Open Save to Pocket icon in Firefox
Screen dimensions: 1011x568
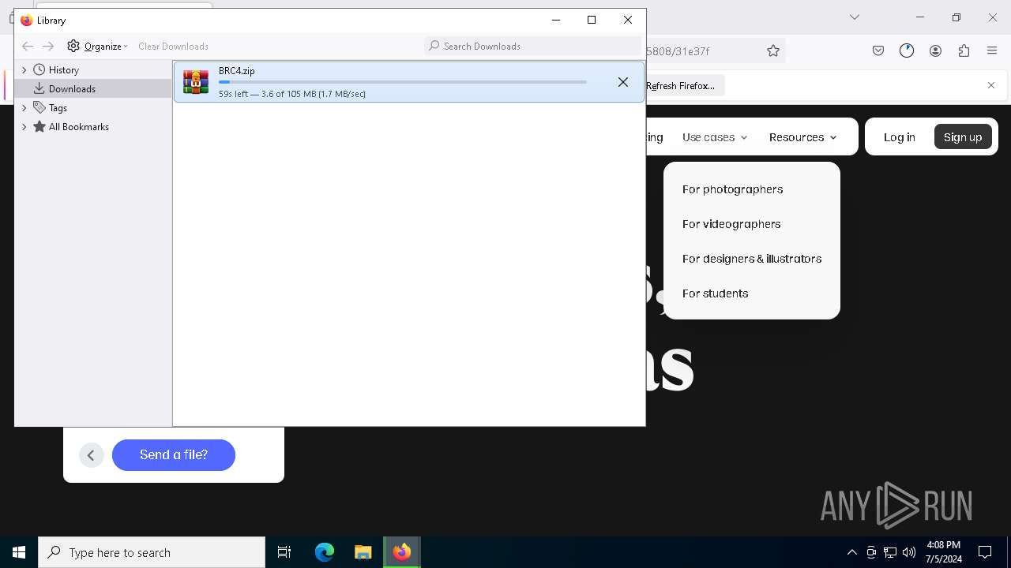click(x=878, y=51)
